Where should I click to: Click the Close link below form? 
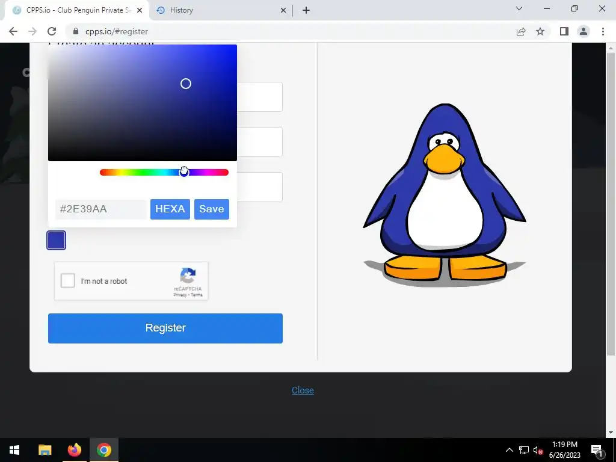[x=303, y=390]
